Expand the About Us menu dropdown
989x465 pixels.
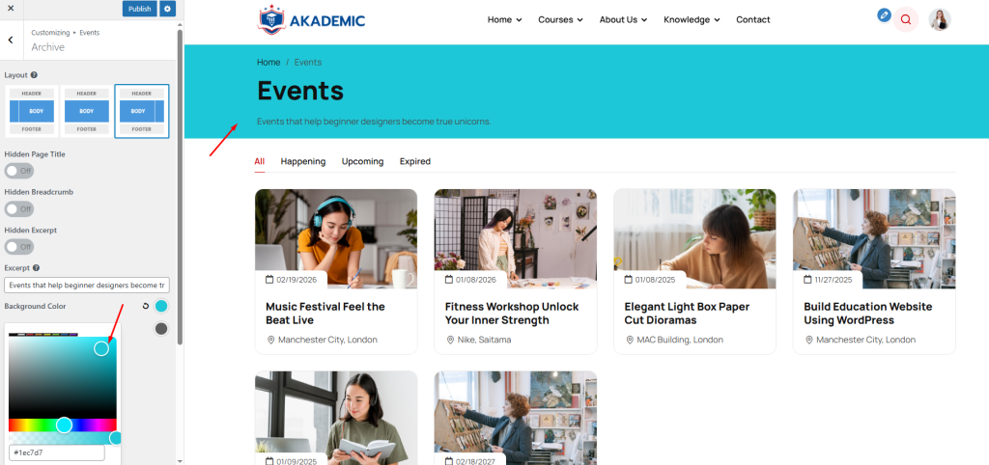623,19
